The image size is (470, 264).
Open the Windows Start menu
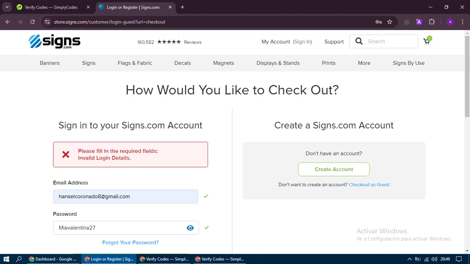coord(6,259)
